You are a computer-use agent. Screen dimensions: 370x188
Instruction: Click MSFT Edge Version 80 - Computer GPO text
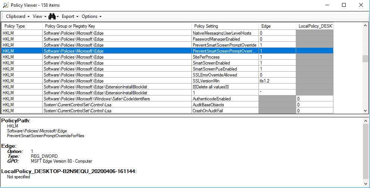point(61,162)
